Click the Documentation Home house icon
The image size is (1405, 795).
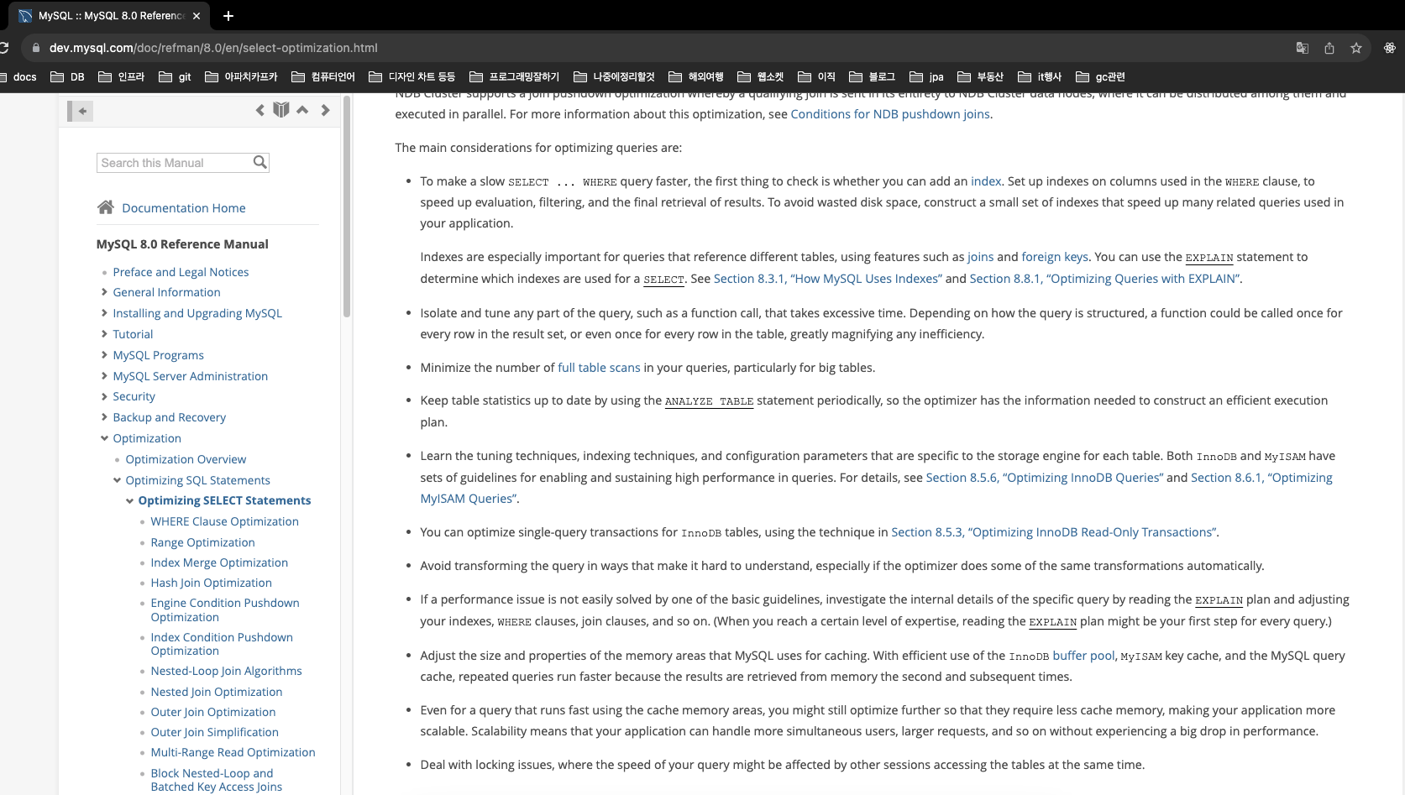pyautogui.click(x=105, y=207)
